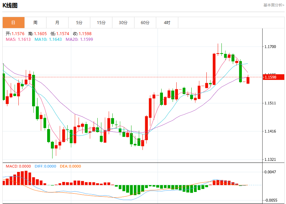This screenshot has width=286, height=204.
Task: Select the 日 daily chart tab
Action: tap(13, 23)
